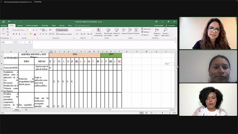Click the Autosuma sigma icon
238x134 pixels.
click(142, 29)
